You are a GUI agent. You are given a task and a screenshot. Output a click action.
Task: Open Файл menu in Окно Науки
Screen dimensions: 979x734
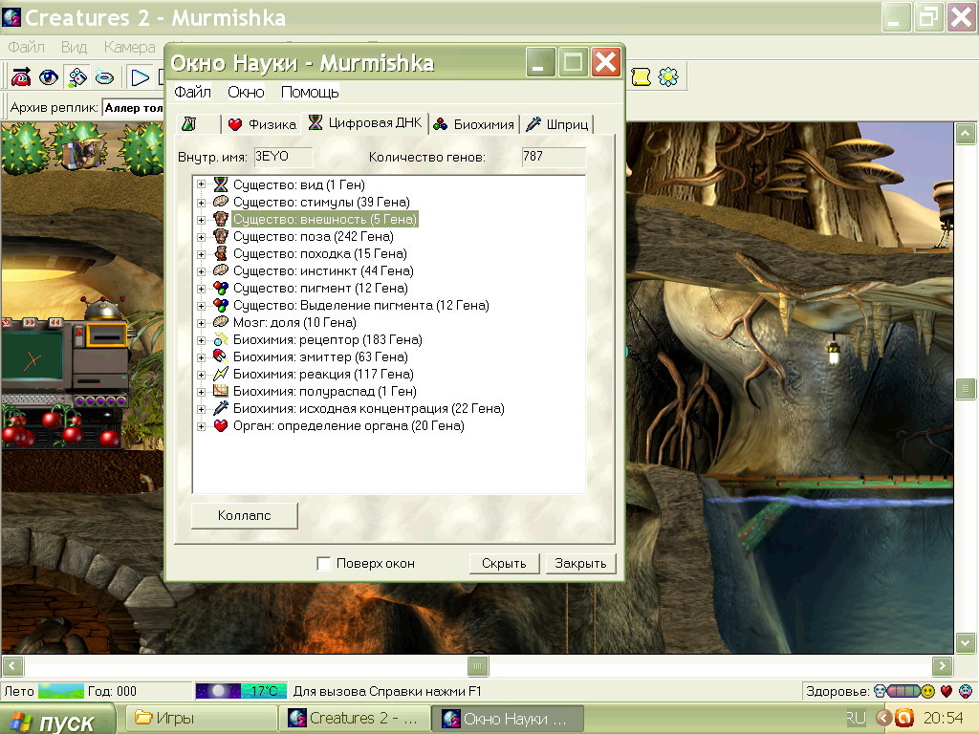tap(192, 93)
